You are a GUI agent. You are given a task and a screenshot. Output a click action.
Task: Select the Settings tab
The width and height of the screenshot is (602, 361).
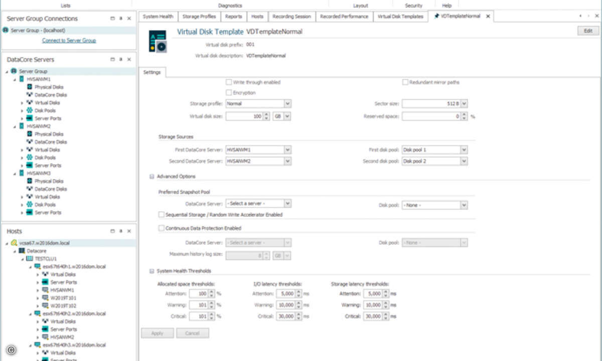[152, 72]
